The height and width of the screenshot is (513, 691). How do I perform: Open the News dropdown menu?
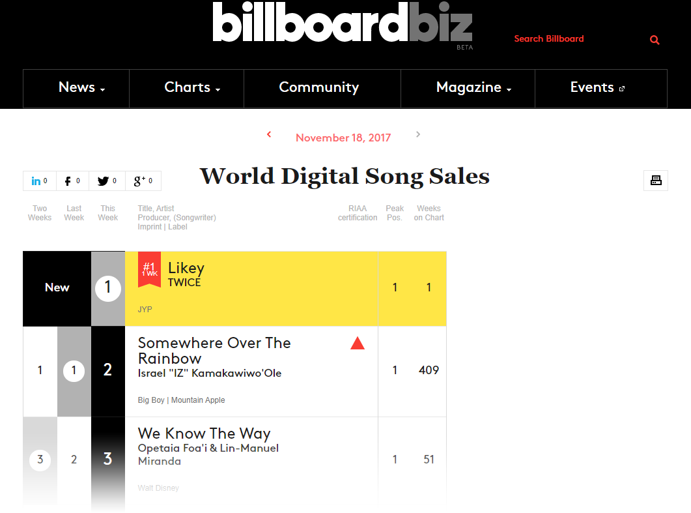[82, 88]
